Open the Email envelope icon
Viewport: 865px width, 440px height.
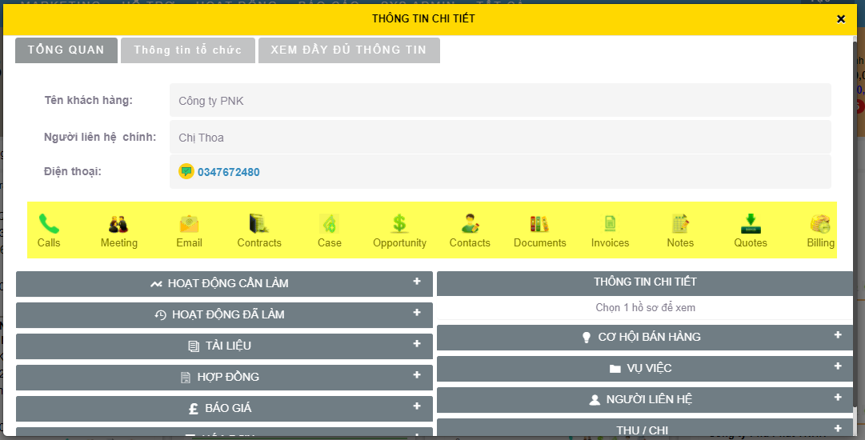coord(189,224)
